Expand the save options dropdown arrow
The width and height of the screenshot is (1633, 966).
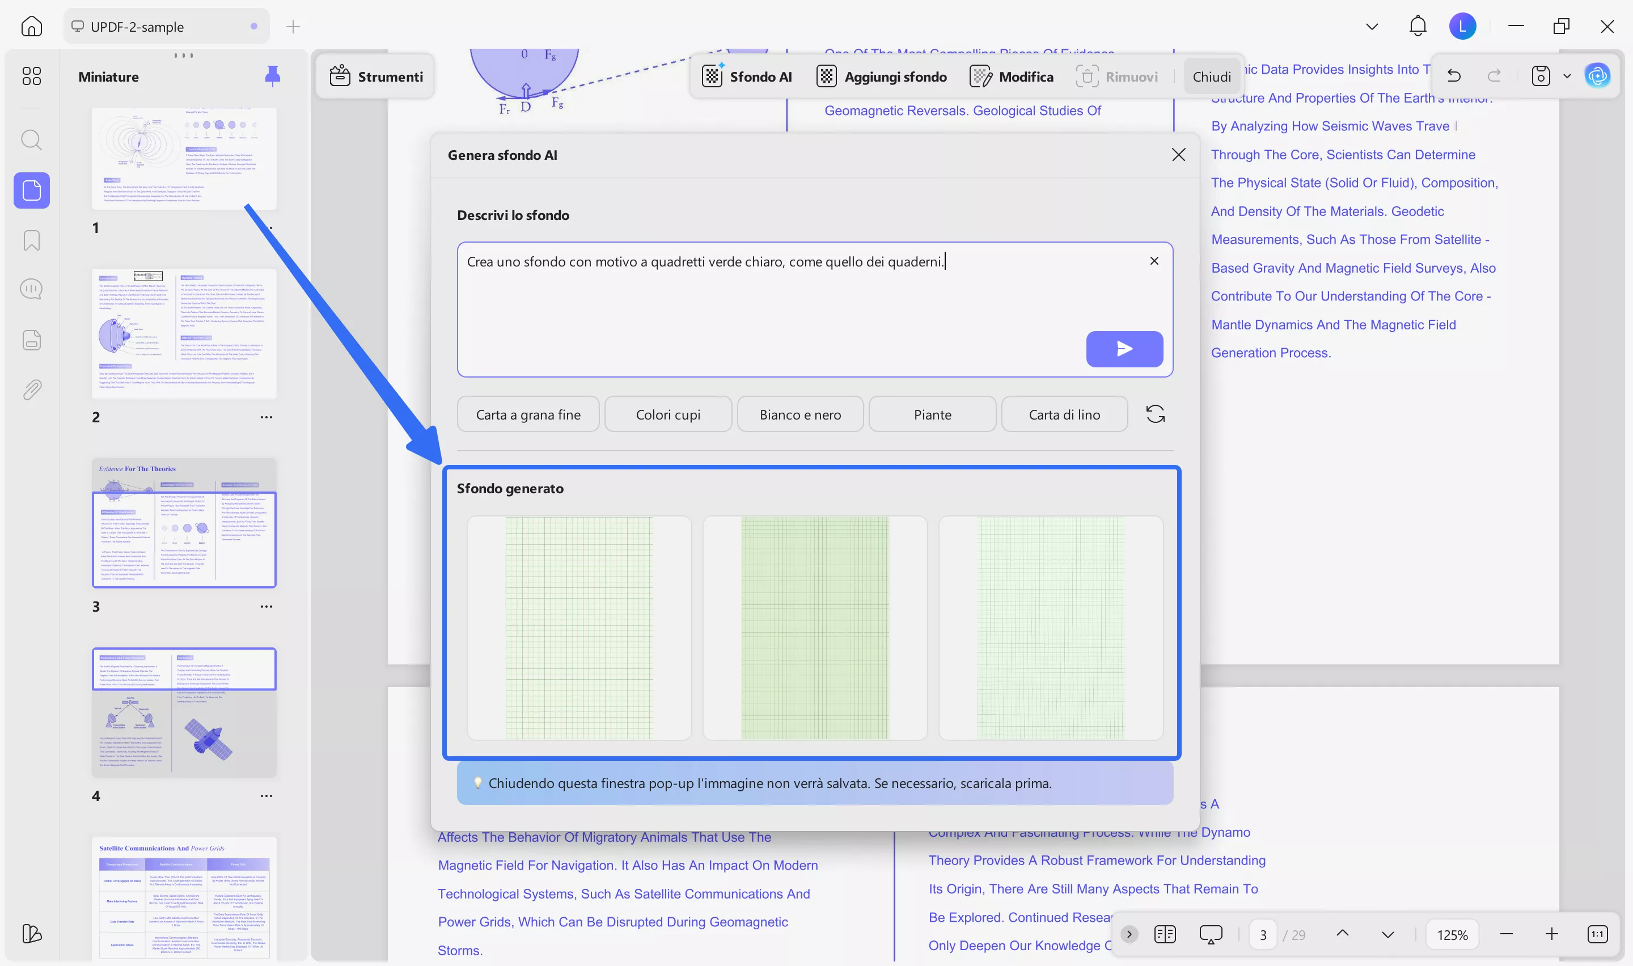click(1567, 76)
